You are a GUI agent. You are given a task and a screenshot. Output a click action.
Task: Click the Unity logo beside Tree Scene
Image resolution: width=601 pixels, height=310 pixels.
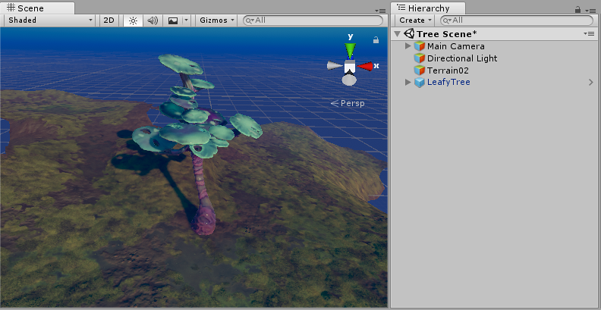tap(409, 34)
